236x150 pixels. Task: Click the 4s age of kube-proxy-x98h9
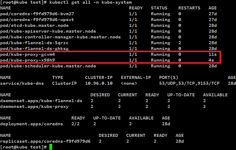[x=211, y=60]
